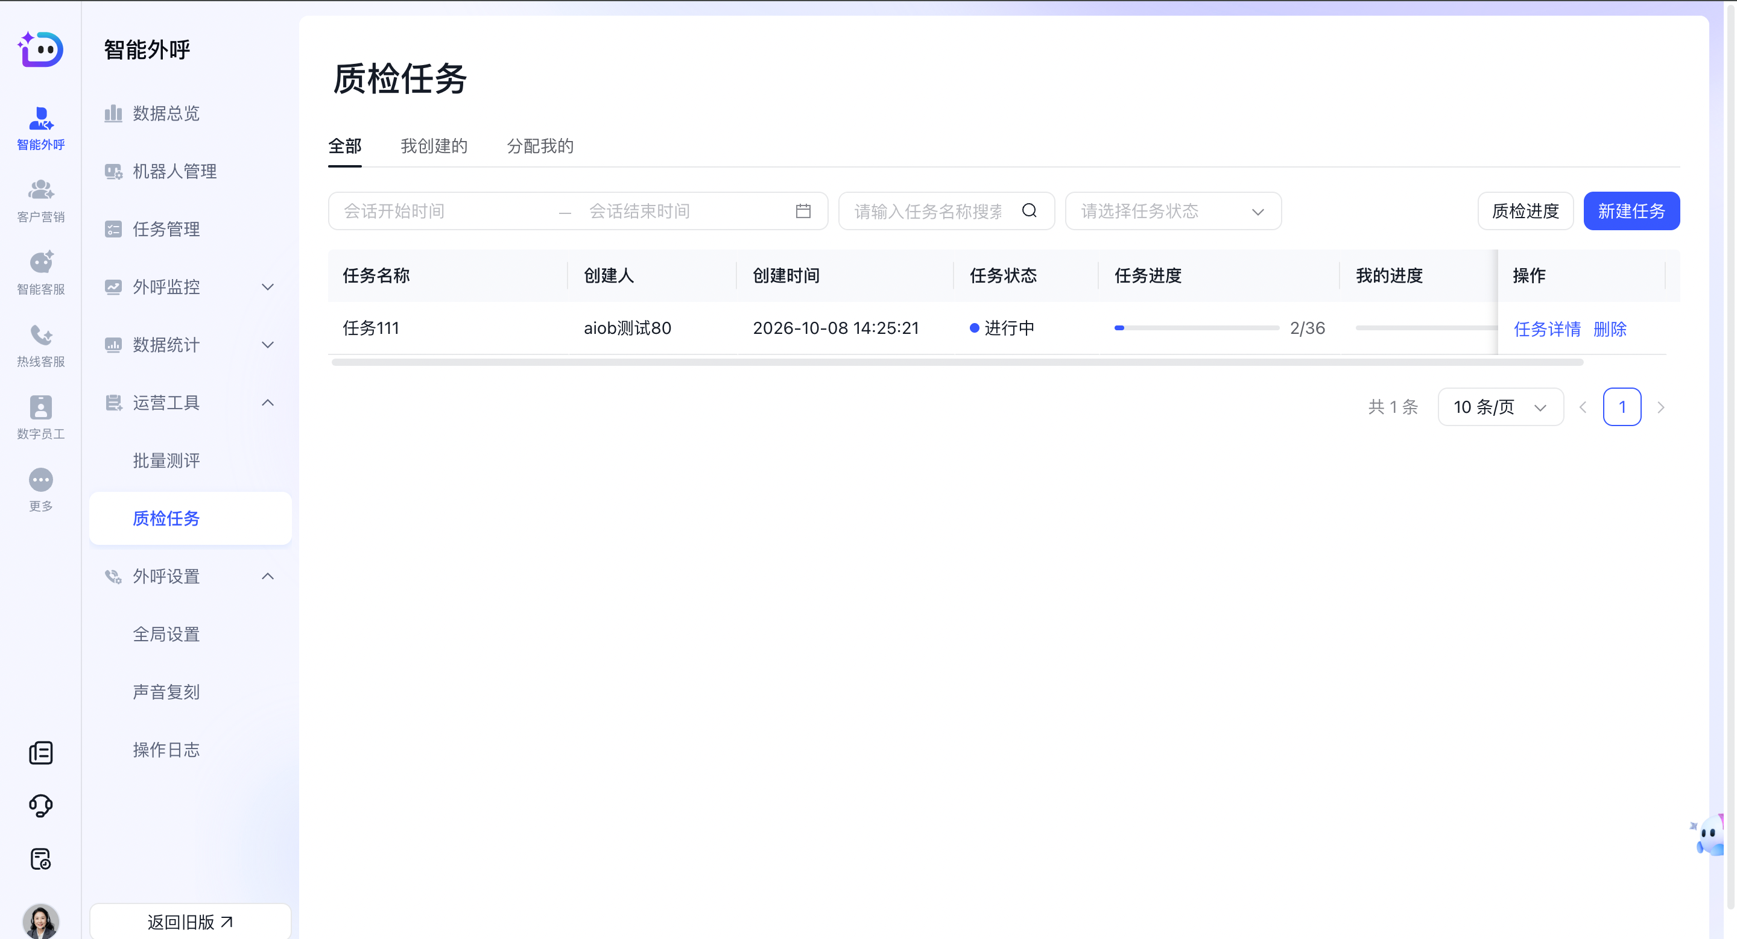This screenshot has height=939, width=1737.
Task: Click the 返回旧版 button
Action: click(x=190, y=922)
